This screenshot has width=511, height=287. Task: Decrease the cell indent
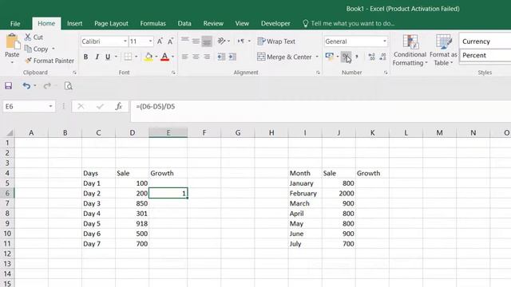[x=221, y=57]
